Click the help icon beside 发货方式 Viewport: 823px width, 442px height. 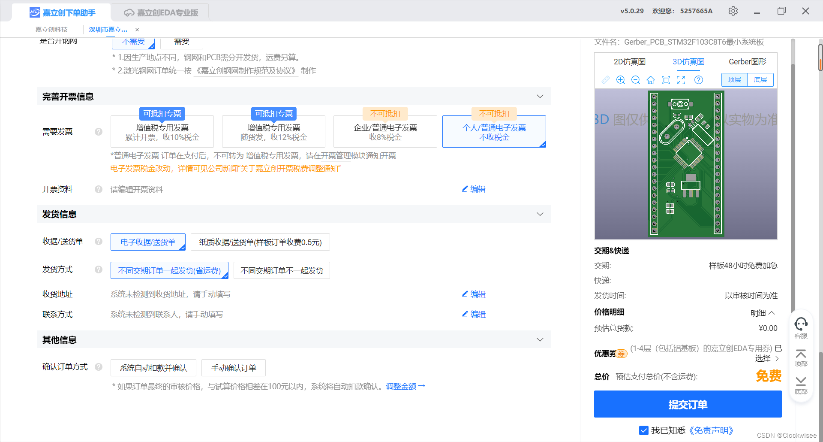[99, 269]
